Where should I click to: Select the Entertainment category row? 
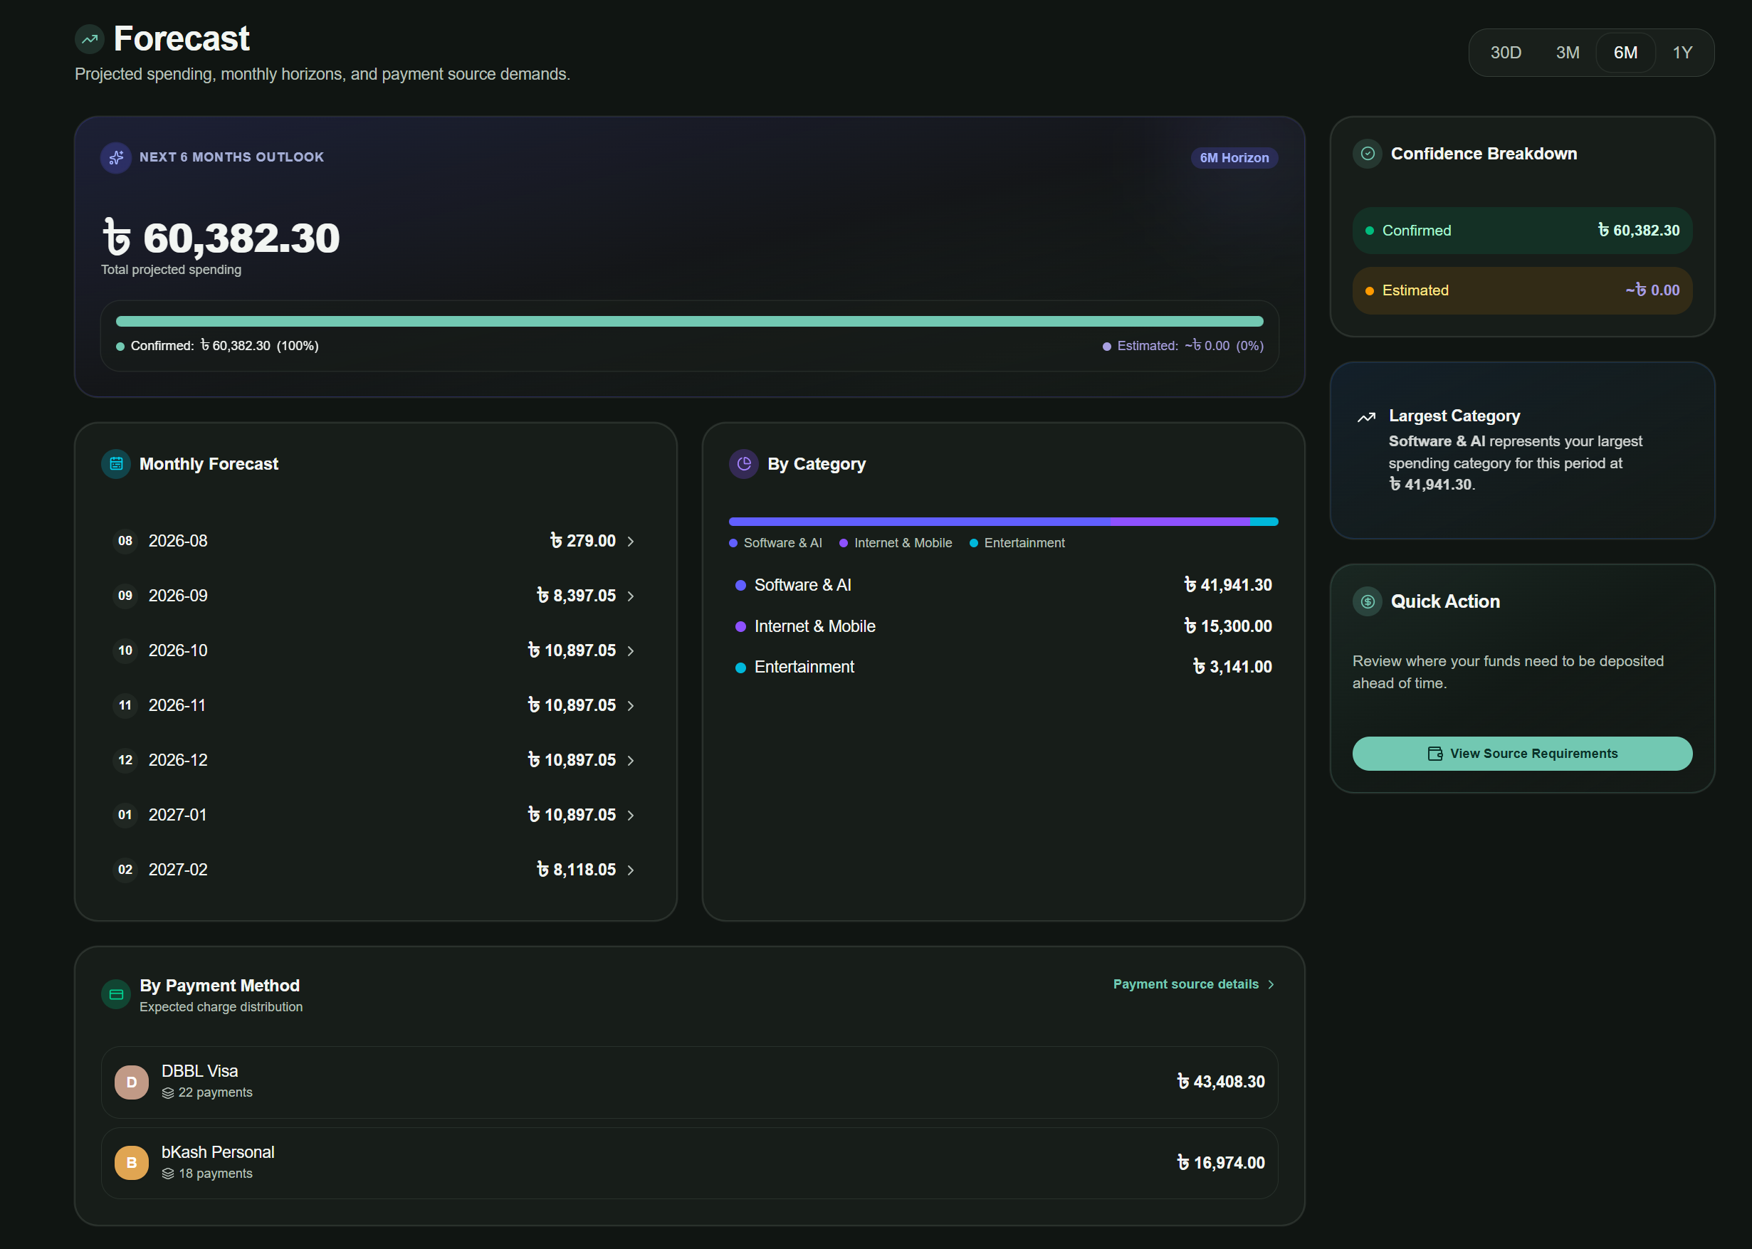[x=1003, y=667]
